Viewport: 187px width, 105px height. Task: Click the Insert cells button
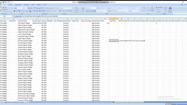coord(144,9)
